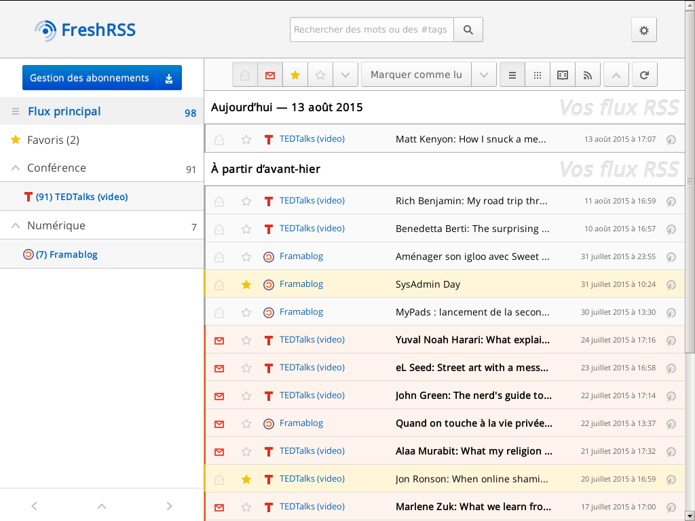Image resolution: width=695 pixels, height=521 pixels.
Task: Mark Yuval Noah Harari article as read
Action: [219, 341]
